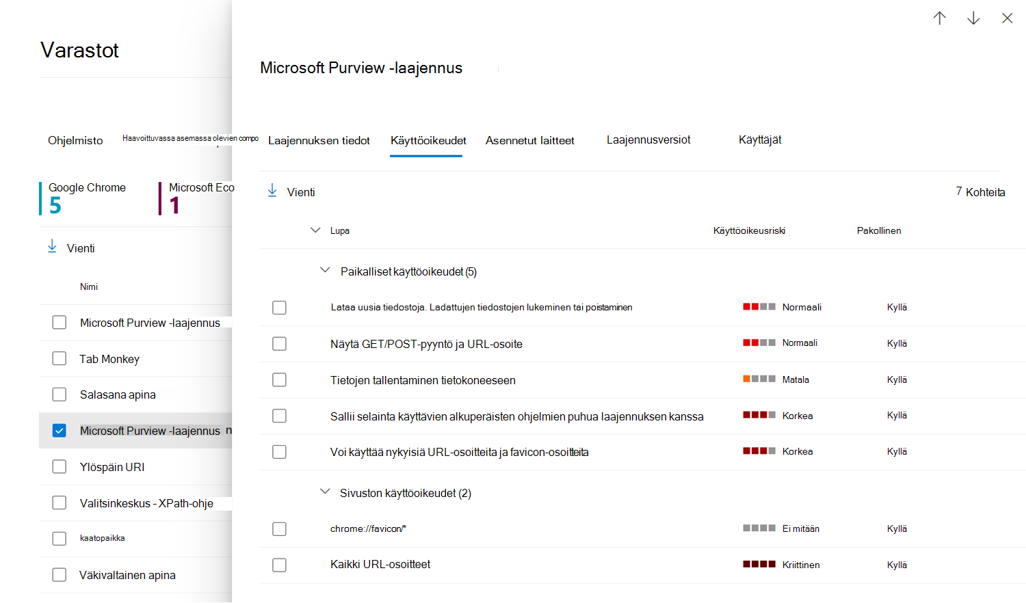Open the Laajennuksen tiedot tab
Screen dimensions: 1026x603
point(319,141)
